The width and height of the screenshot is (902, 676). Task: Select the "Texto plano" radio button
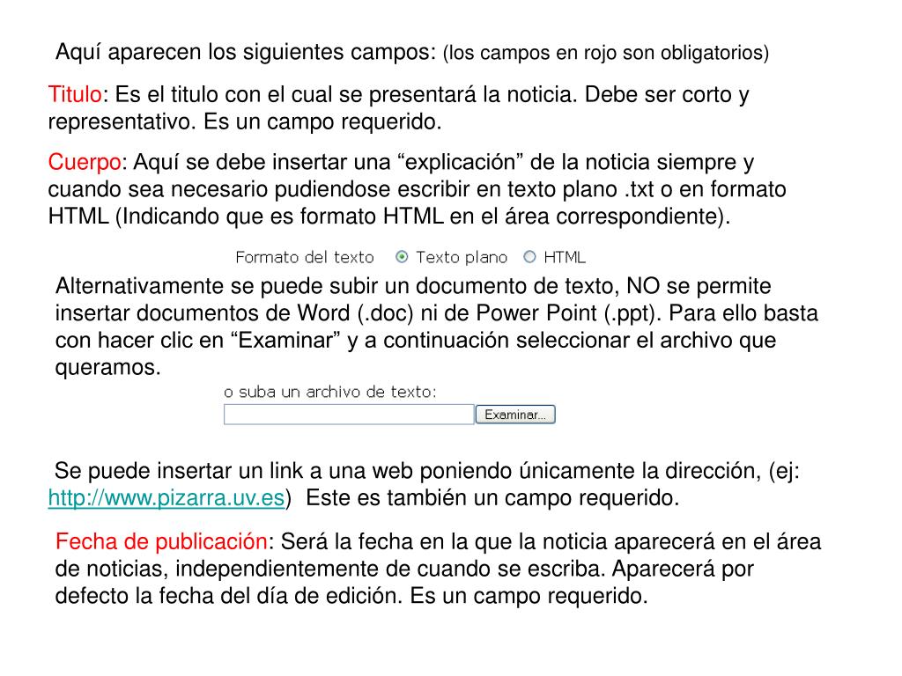tap(402, 257)
